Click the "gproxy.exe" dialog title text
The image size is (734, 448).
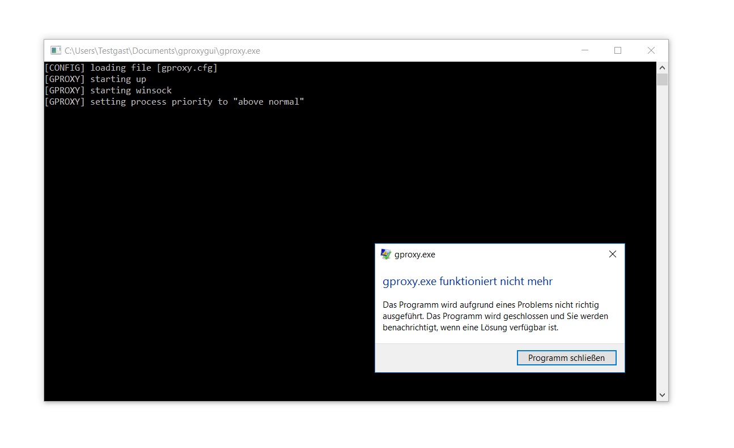[x=415, y=255]
